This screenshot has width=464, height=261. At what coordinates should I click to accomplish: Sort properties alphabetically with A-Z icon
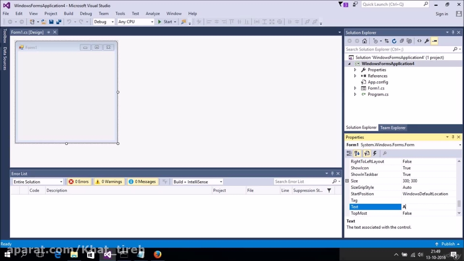pyautogui.click(x=357, y=153)
